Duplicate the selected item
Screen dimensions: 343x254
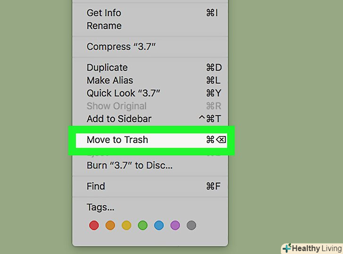(107, 68)
